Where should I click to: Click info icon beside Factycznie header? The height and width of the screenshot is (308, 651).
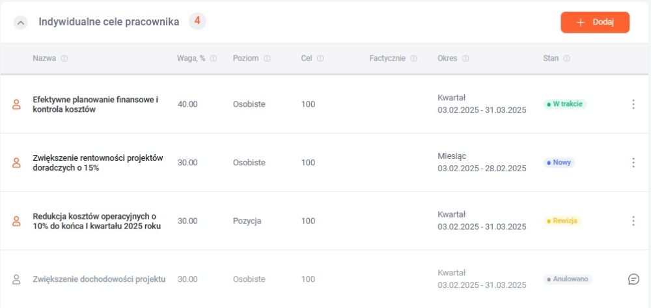point(413,59)
